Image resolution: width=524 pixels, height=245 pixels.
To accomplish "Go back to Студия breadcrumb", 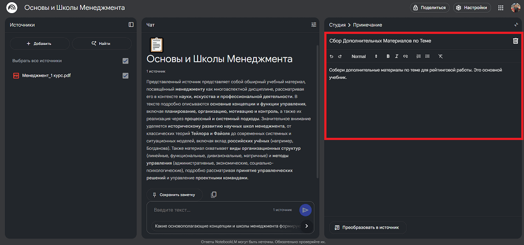I will point(337,25).
